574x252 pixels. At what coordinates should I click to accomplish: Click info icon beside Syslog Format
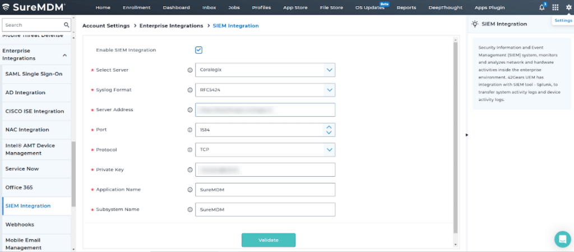click(x=189, y=90)
